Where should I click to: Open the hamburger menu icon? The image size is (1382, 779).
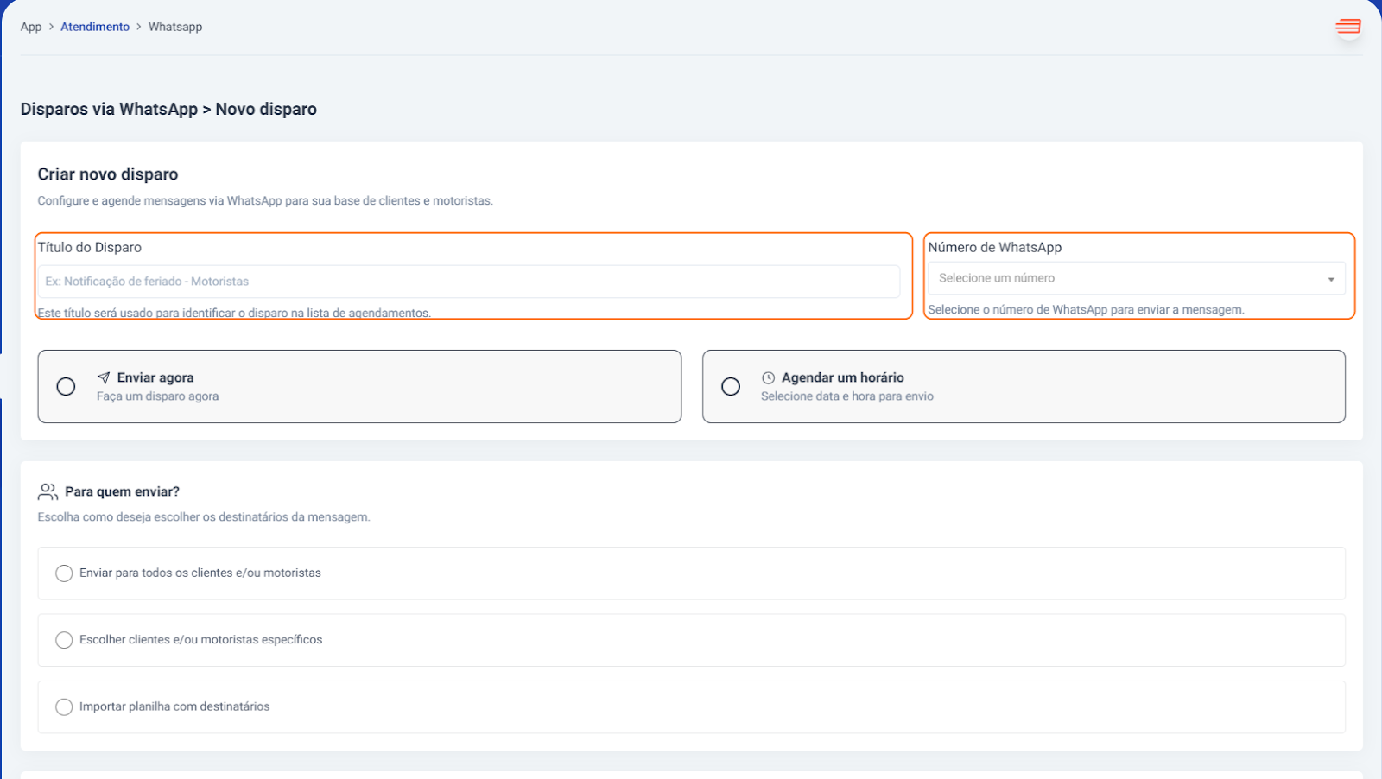(1347, 27)
